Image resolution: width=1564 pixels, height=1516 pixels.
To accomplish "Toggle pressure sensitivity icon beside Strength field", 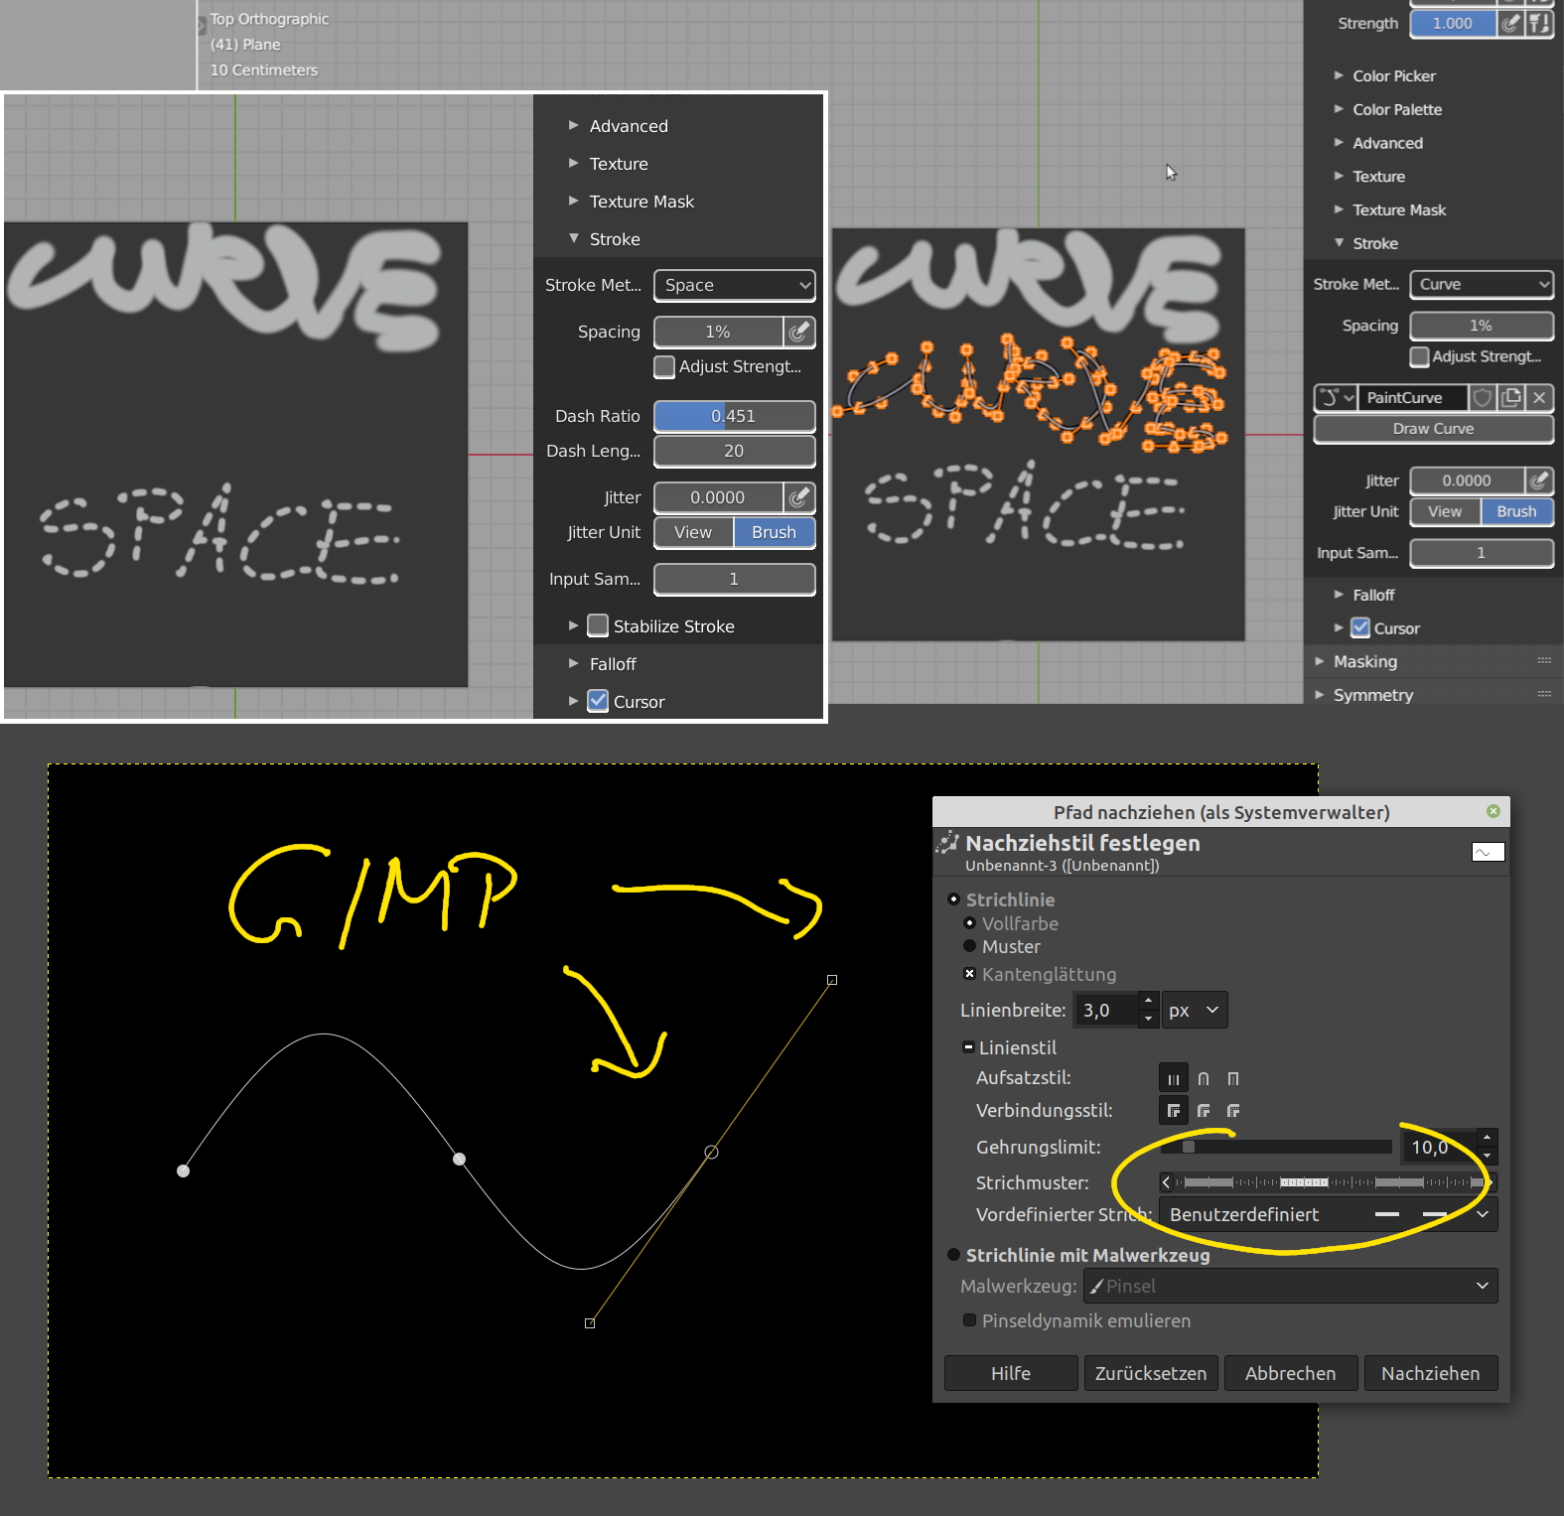I will [x=1510, y=23].
